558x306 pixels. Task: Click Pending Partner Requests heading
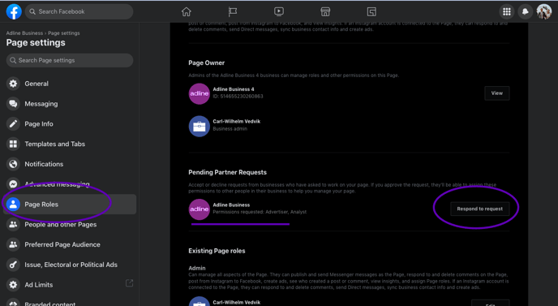click(x=227, y=172)
